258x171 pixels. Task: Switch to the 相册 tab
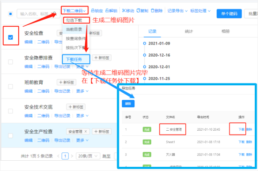(225, 31)
